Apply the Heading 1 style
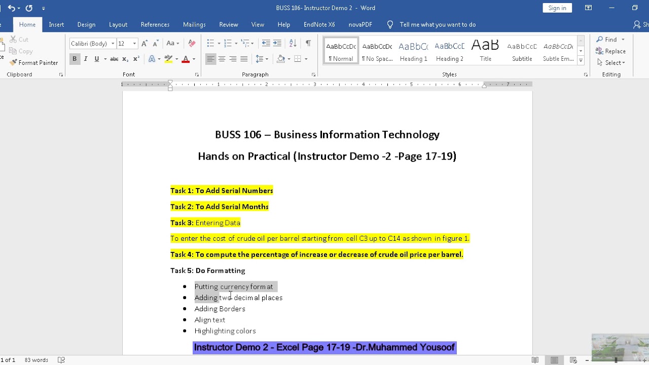649x365 pixels. click(413, 51)
